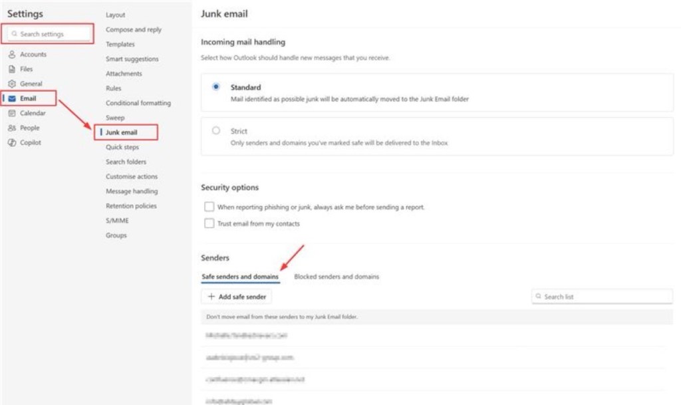
Task: Open Conditional formatting settings
Action: [138, 103]
